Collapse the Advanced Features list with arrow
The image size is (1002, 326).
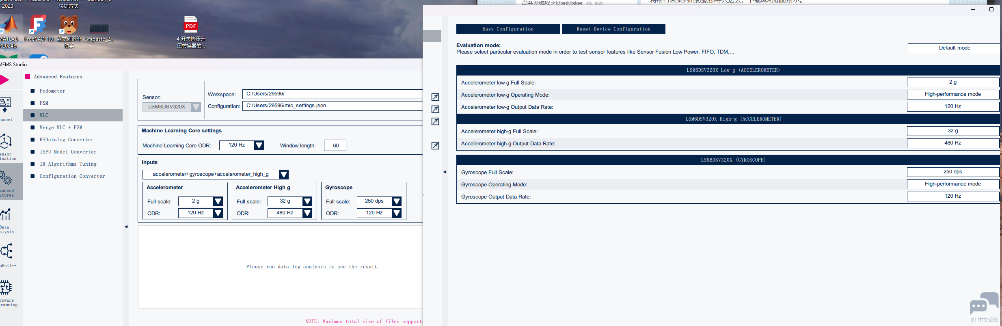tap(126, 227)
